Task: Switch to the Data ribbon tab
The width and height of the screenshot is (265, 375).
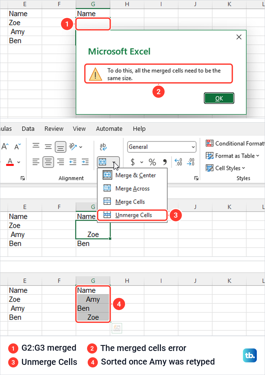Action: [x=28, y=129]
